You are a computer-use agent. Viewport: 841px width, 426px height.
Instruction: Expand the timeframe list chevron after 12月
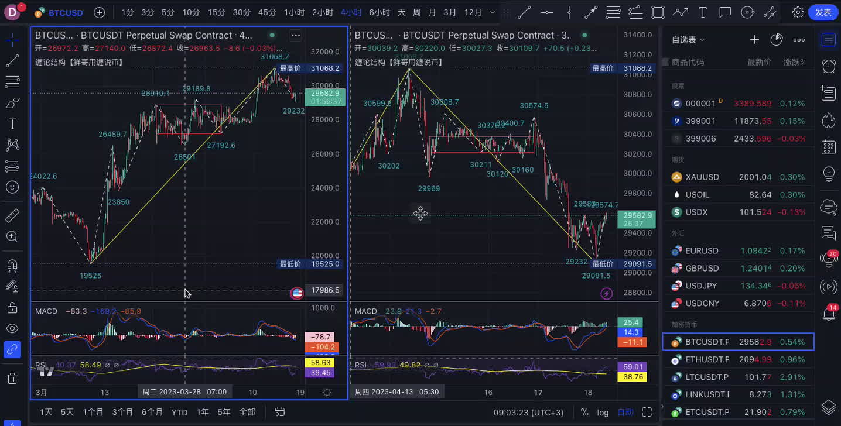[492, 12]
